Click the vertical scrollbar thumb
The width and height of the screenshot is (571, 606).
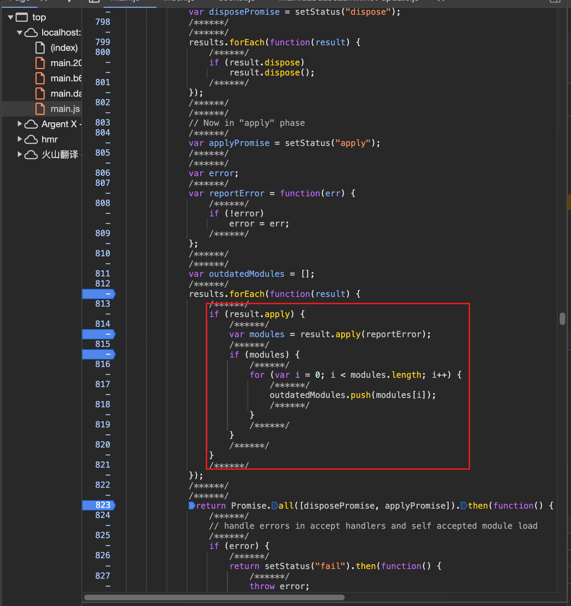tap(562, 319)
